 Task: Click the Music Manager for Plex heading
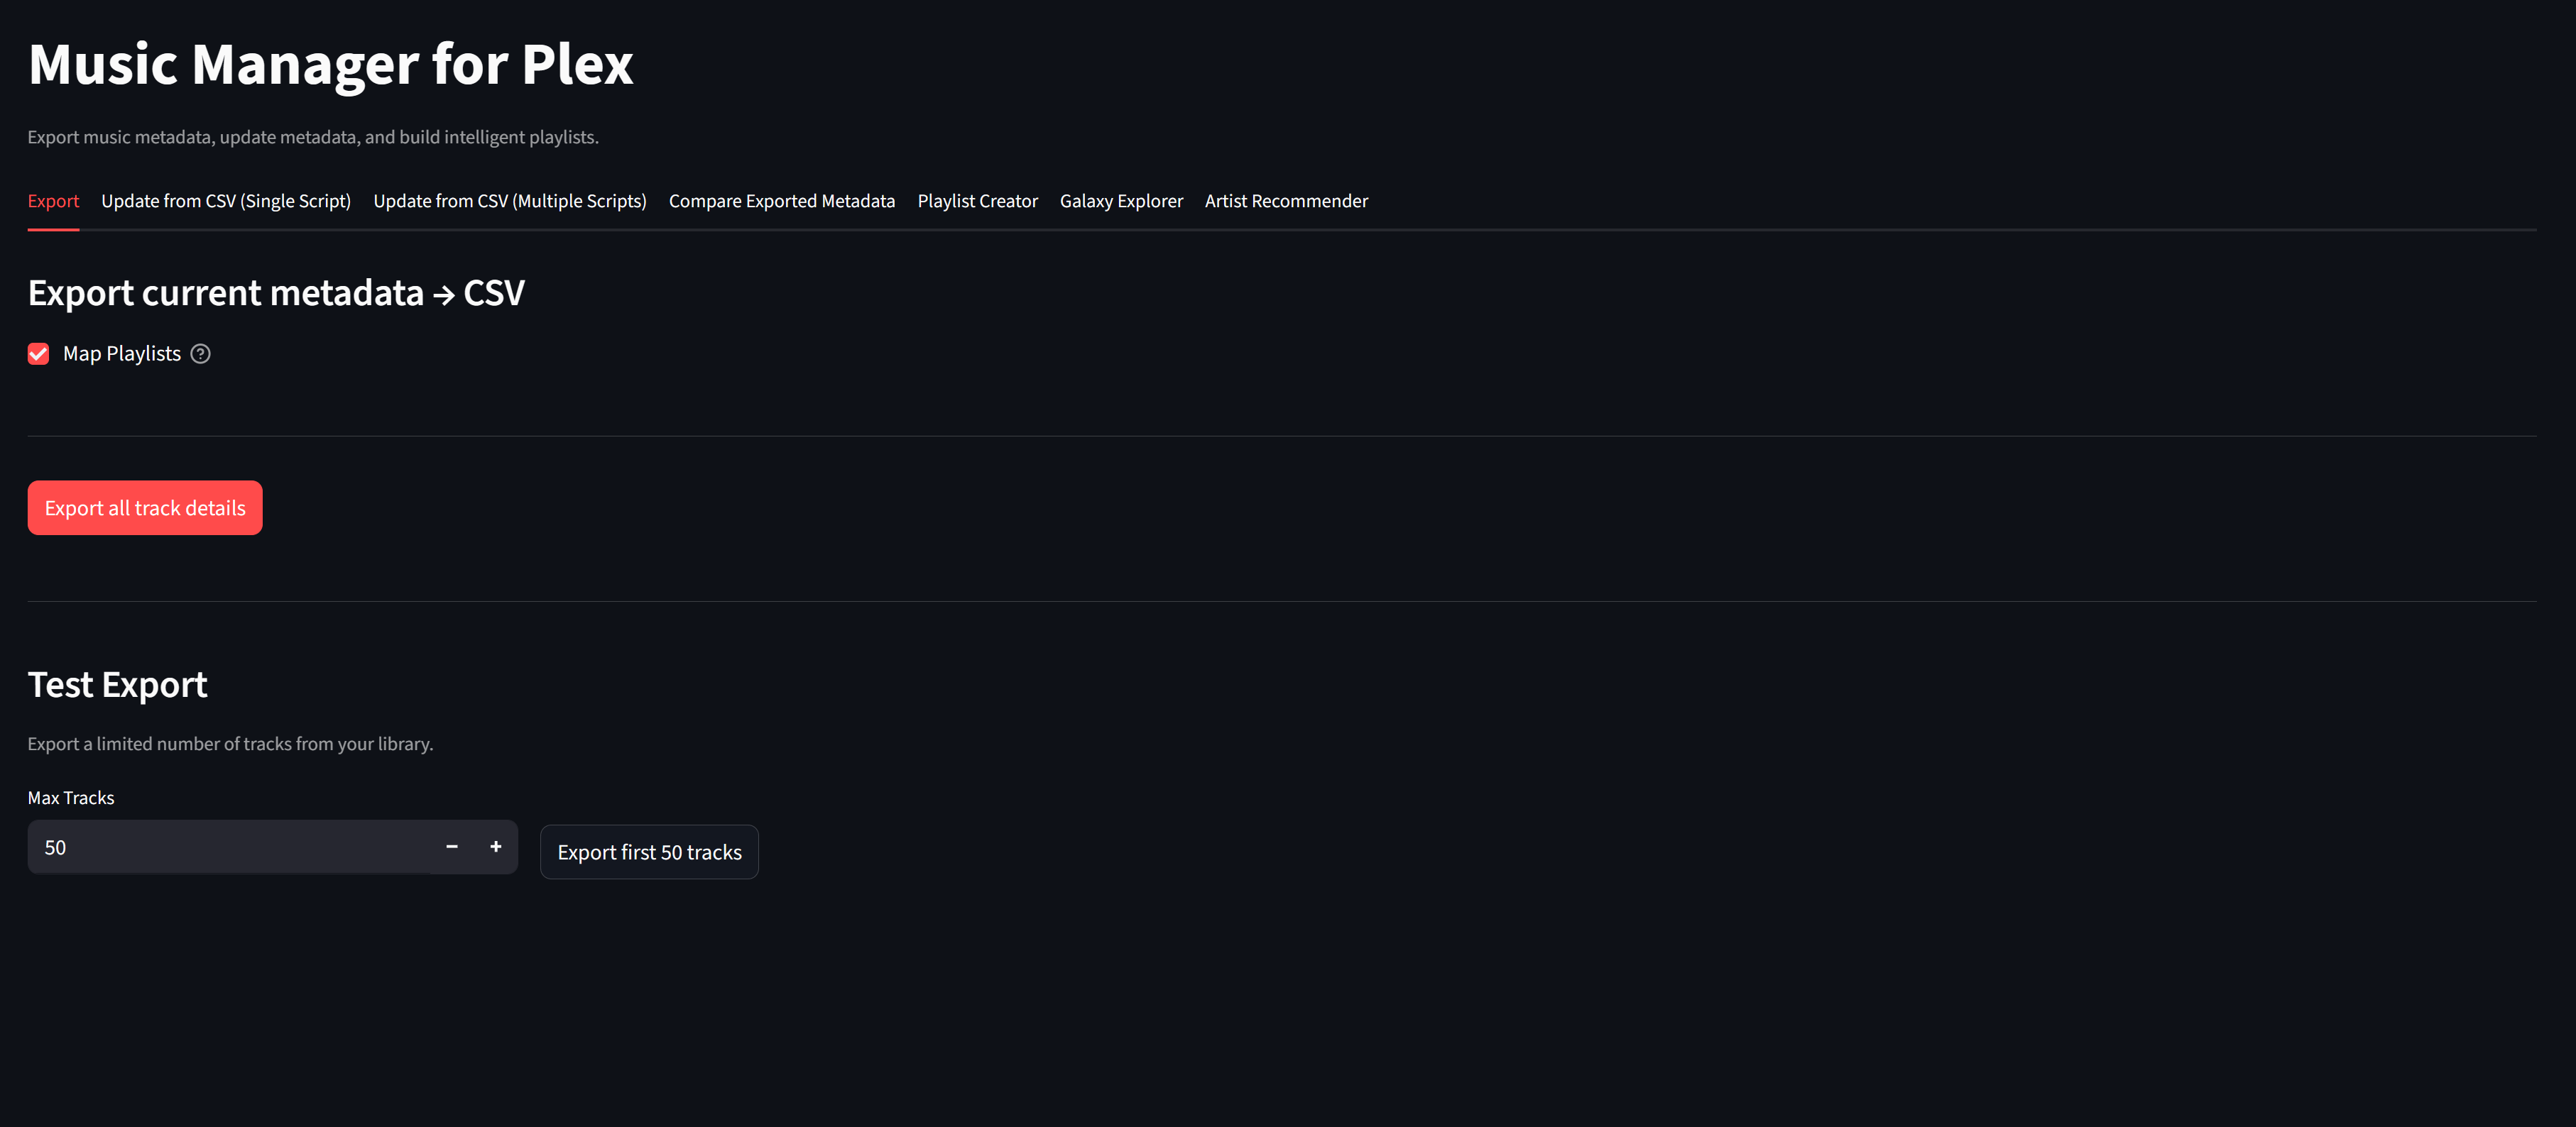pos(331,64)
